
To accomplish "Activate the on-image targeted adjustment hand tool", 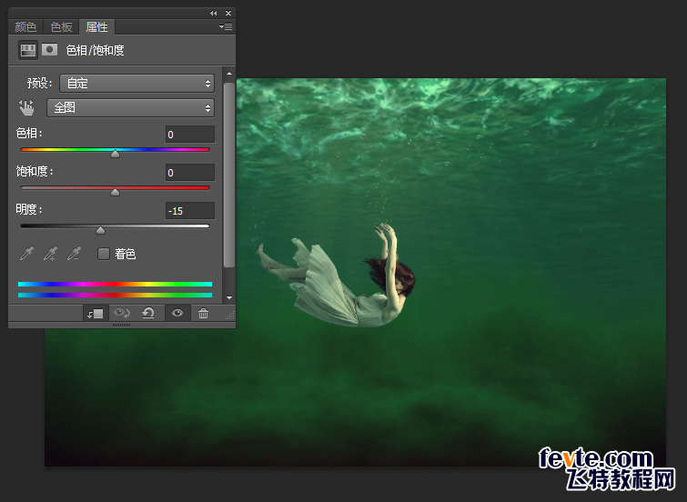I will point(26,107).
